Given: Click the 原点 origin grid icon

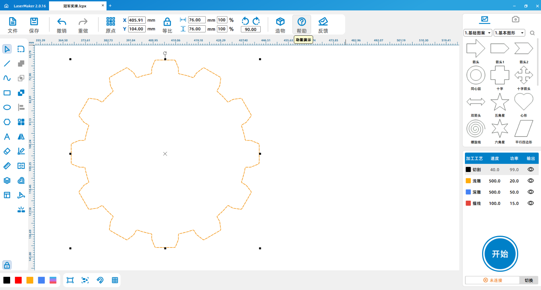Looking at the screenshot, I should 111,22.
